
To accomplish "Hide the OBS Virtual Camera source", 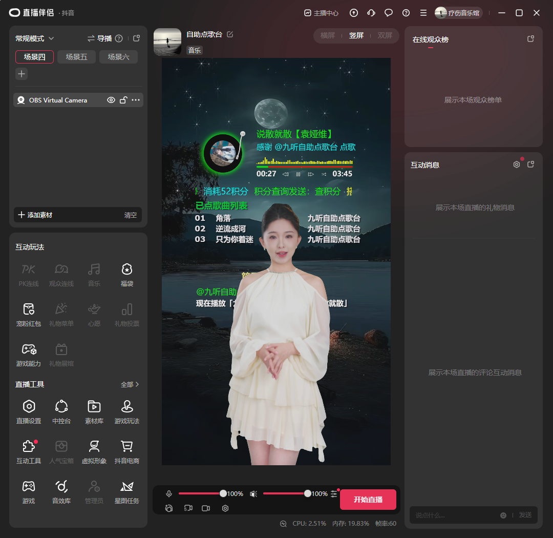I will 111,100.
